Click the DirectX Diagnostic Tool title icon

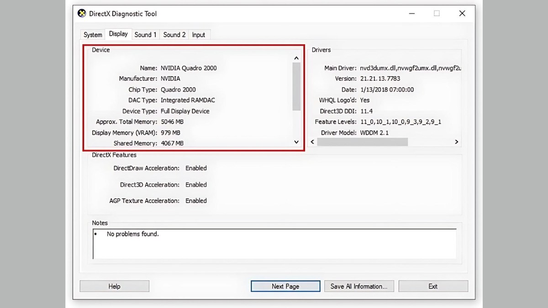[82, 13]
